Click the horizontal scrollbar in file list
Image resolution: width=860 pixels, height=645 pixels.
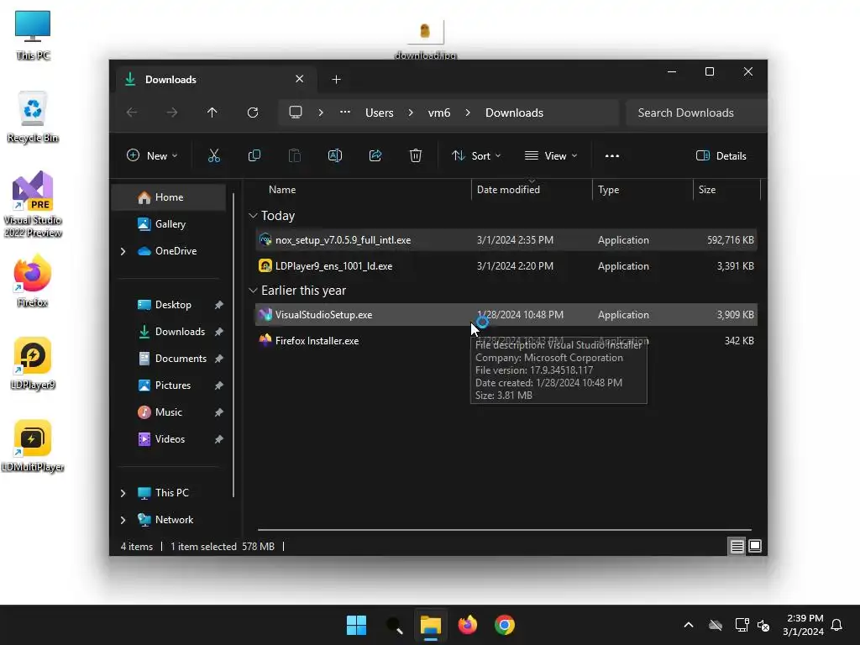pyautogui.click(x=504, y=531)
